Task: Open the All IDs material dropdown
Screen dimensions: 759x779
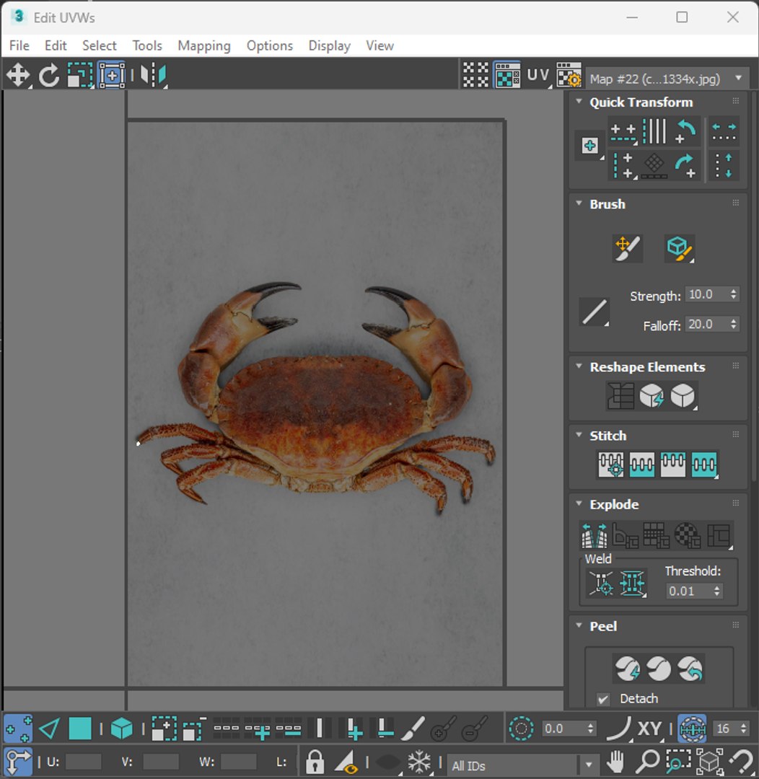Action: pyautogui.click(x=522, y=765)
